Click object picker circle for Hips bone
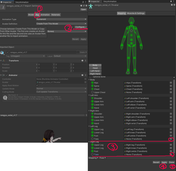Viewport: 176px width, 171px height. coord(171,83)
